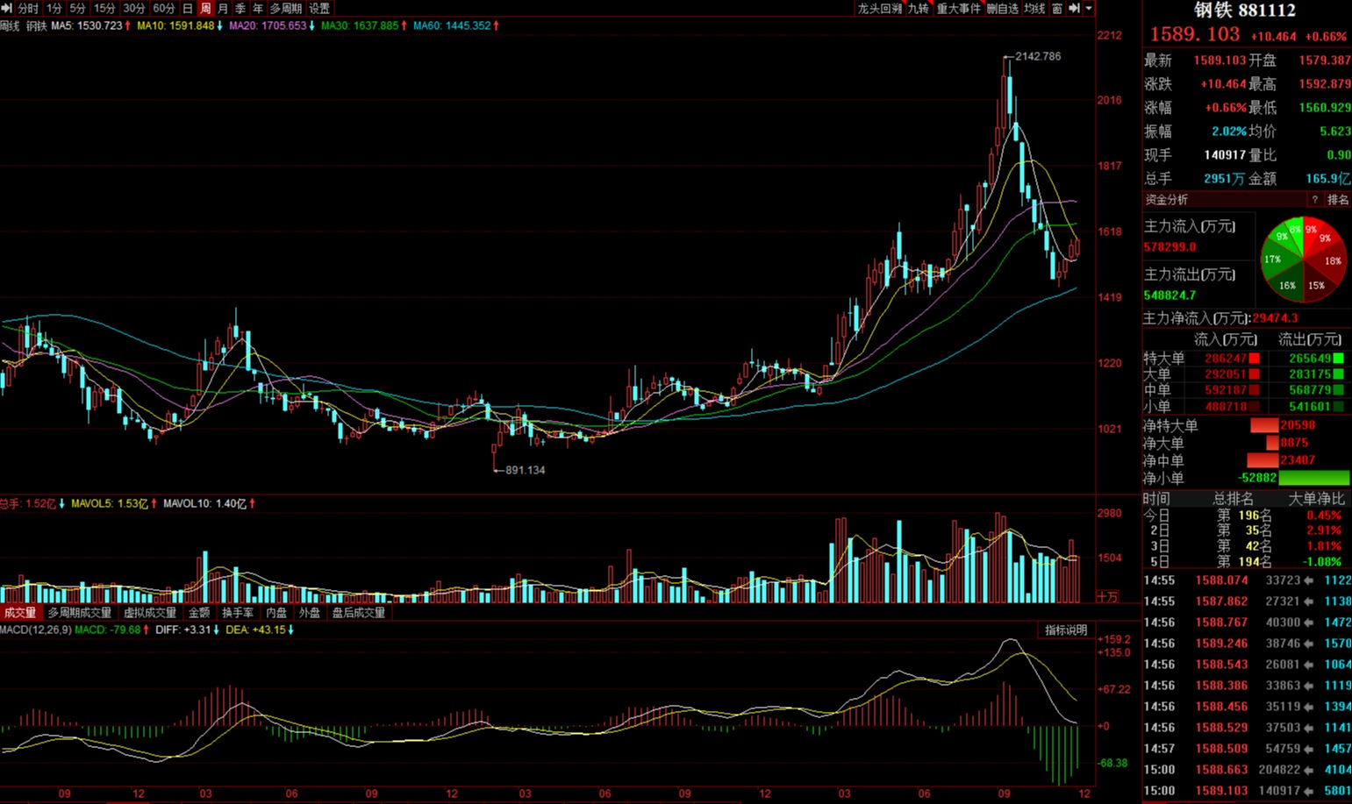Toggle the 均线 moving averages
The width and height of the screenshot is (1352, 804).
pyautogui.click(x=1034, y=8)
